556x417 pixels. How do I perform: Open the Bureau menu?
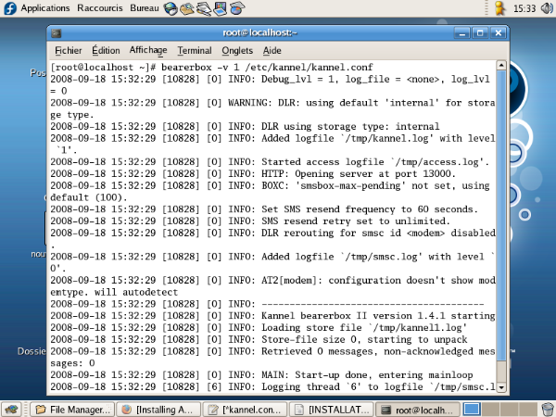tap(144, 8)
